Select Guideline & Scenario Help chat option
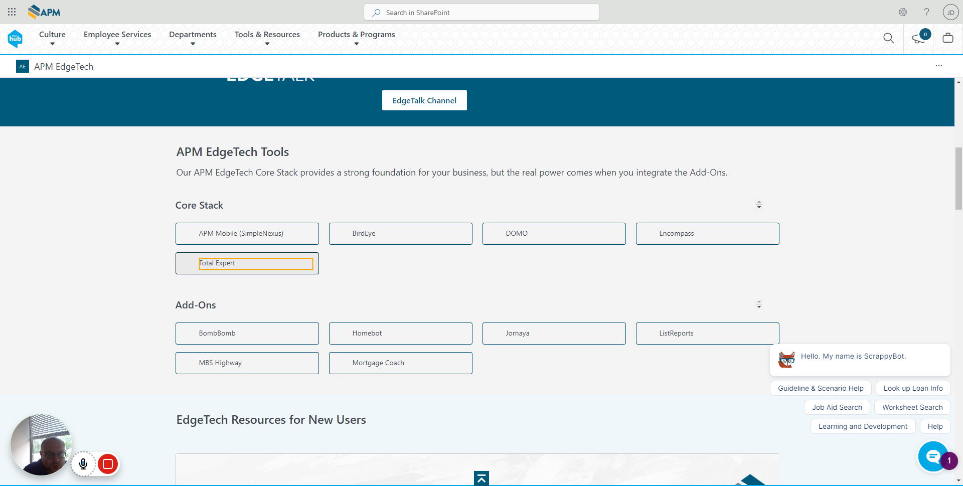Viewport: 963px width, 486px height. pos(821,388)
